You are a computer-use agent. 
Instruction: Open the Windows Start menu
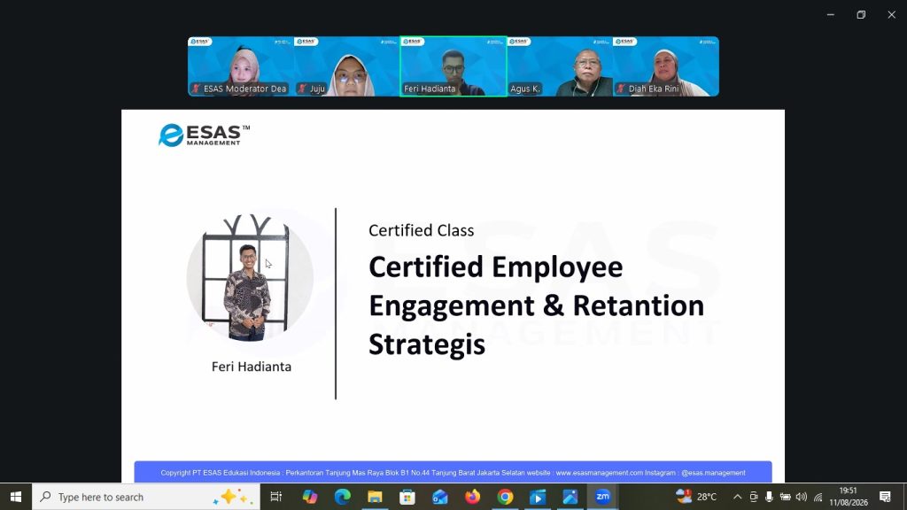click(x=16, y=497)
